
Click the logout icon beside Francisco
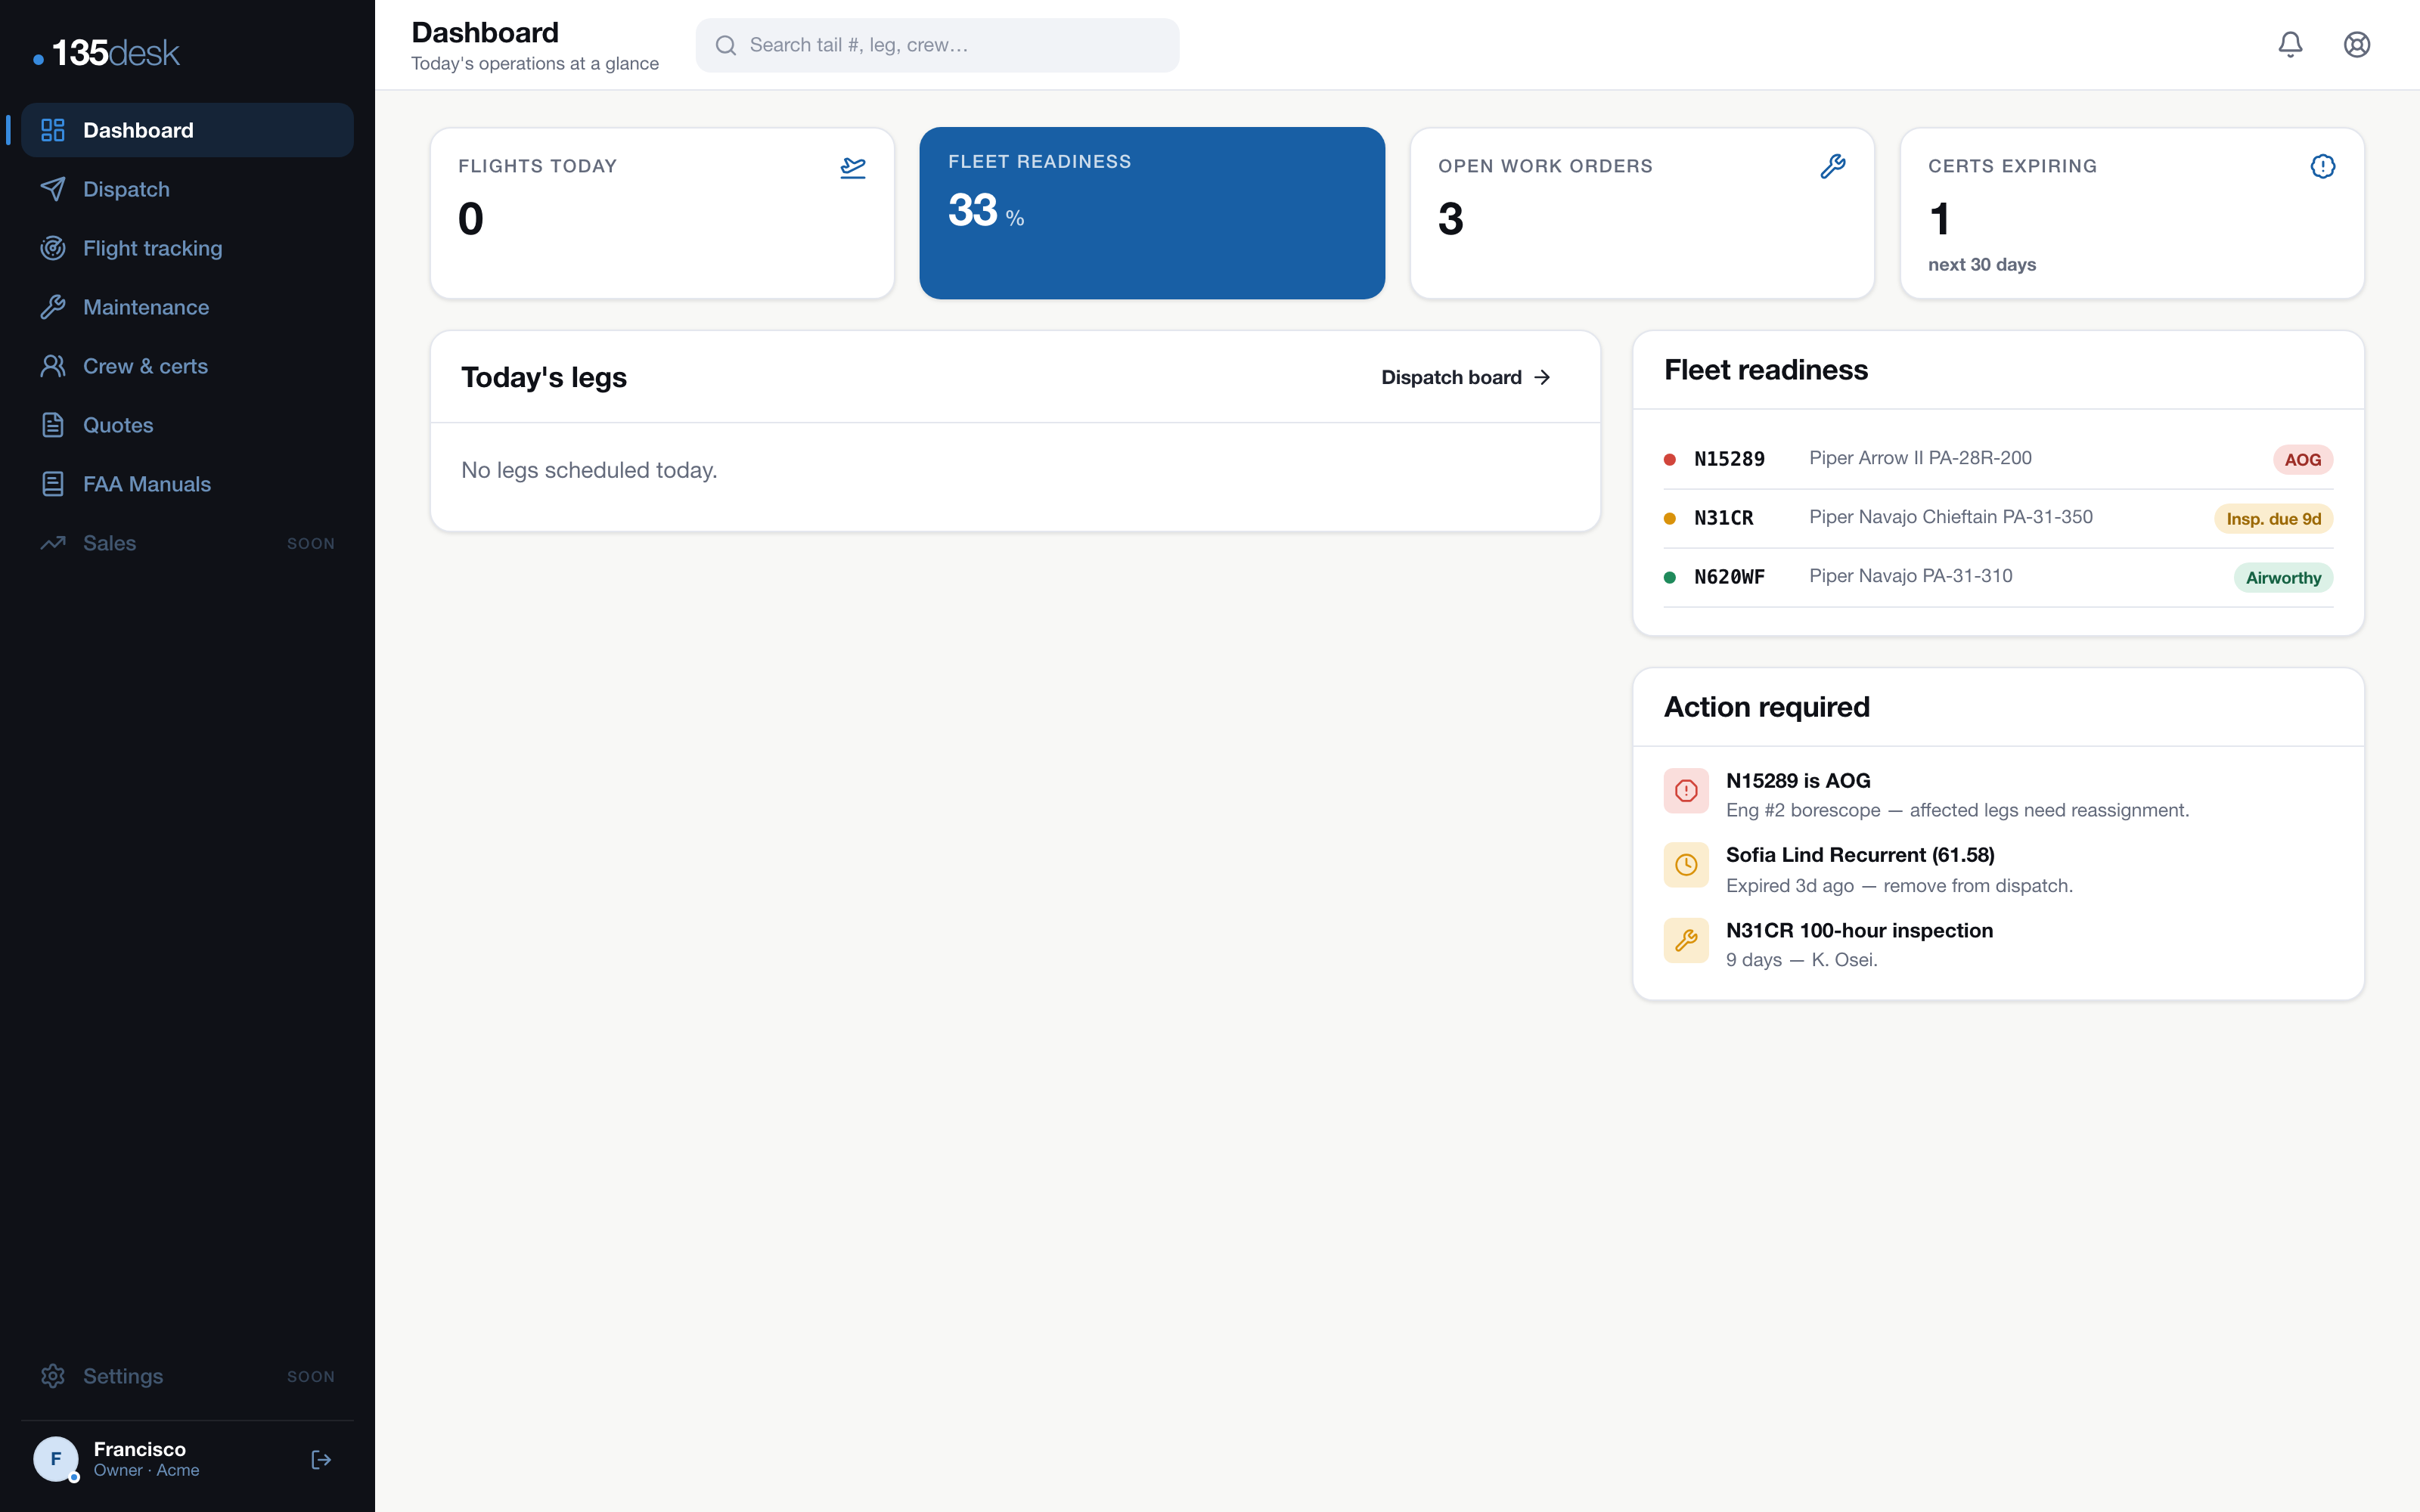321,1460
